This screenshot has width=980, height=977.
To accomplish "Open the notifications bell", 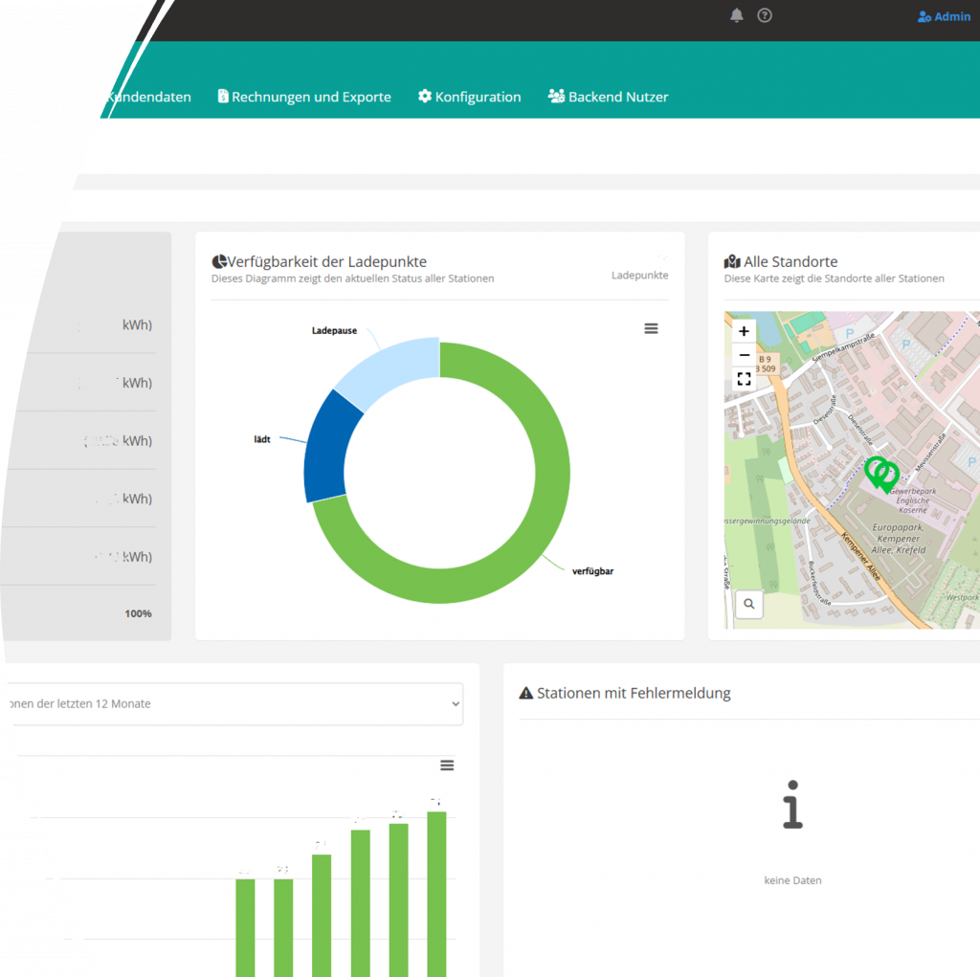I will pos(736,15).
